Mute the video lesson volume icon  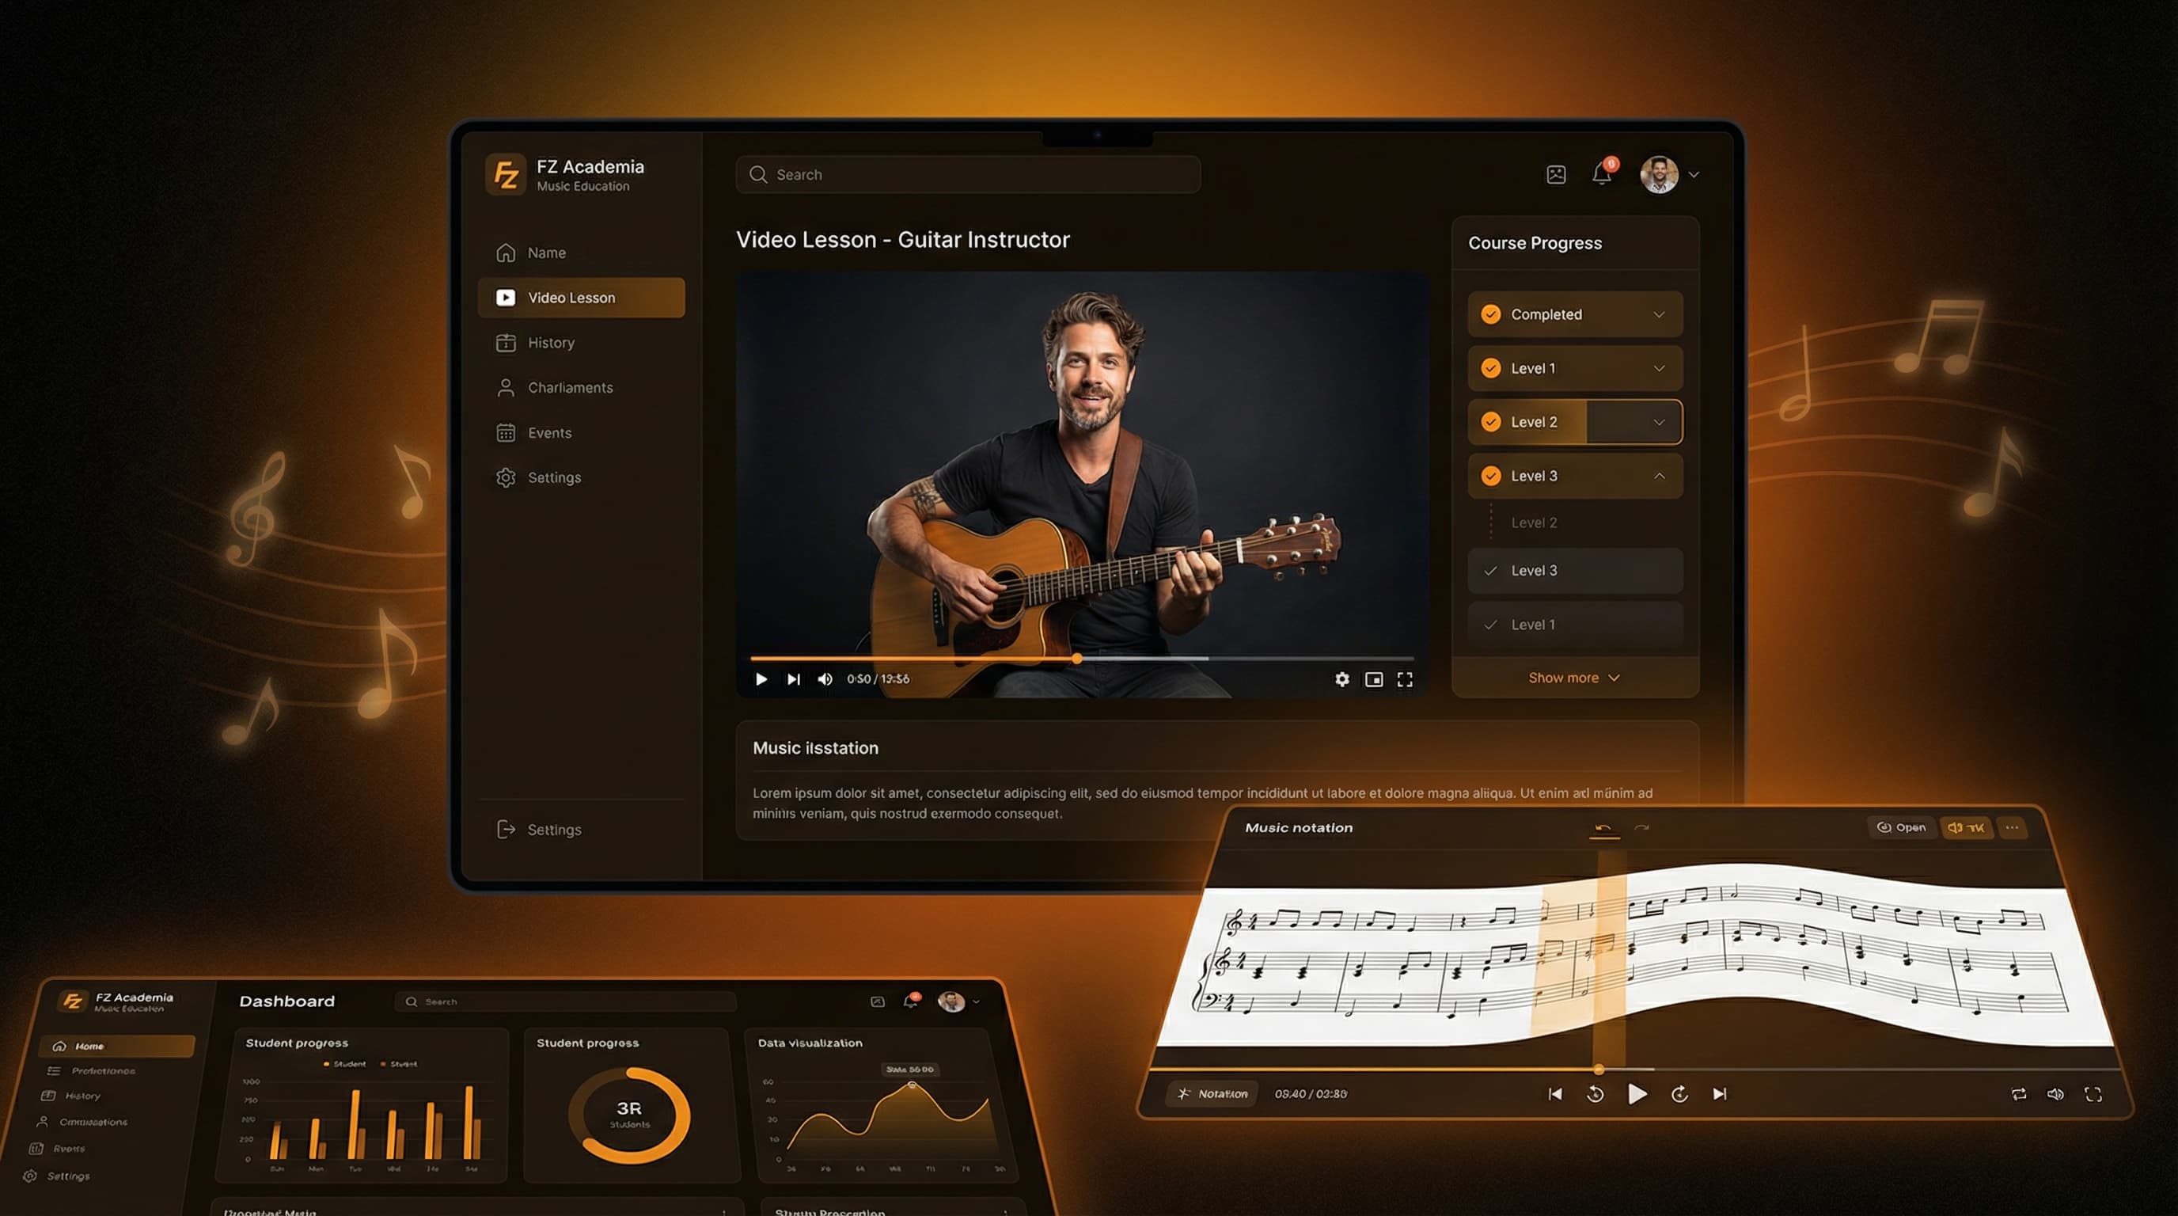[x=825, y=679]
